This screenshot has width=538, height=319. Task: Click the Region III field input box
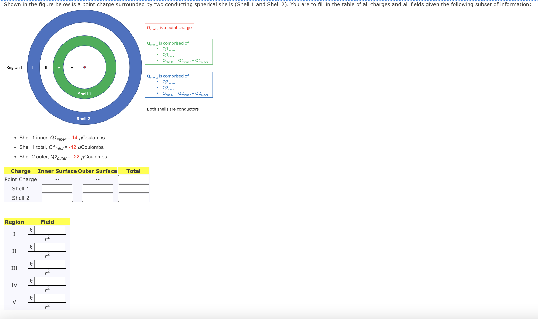pyautogui.click(x=50, y=264)
